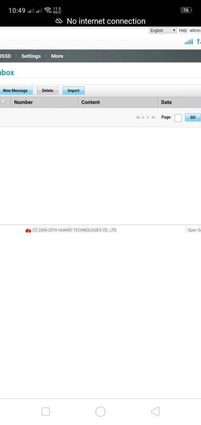Image resolution: width=201 pixels, height=425 pixels.
Task: Open the Settings menu
Action: click(x=31, y=56)
